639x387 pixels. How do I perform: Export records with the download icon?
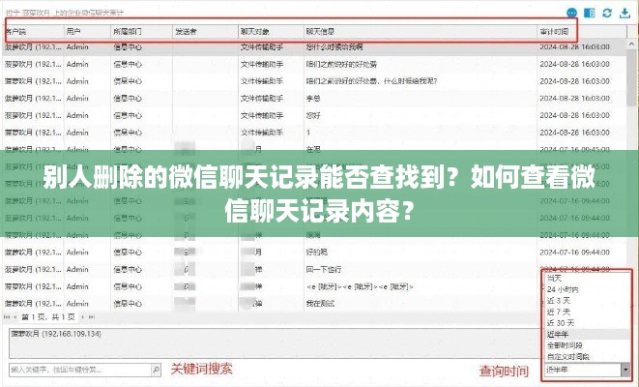click(x=624, y=13)
